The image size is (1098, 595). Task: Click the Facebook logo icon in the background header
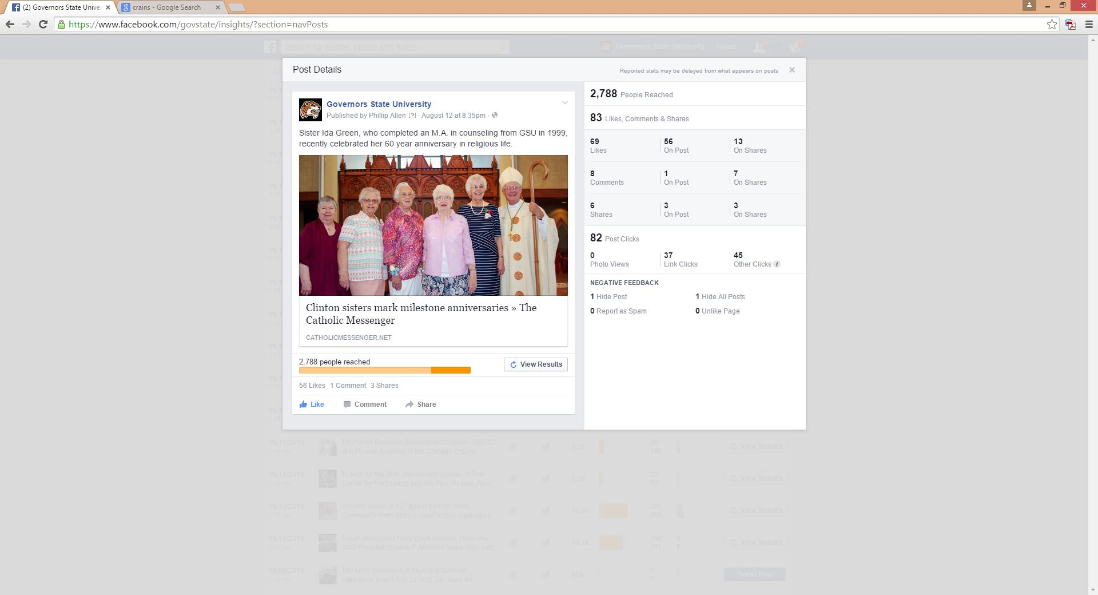[x=270, y=47]
